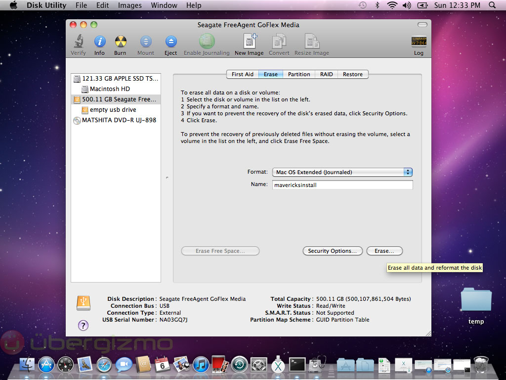The height and width of the screenshot is (380, 506).
Task: Open Address Book from the dock
Action: pos(143,365)
